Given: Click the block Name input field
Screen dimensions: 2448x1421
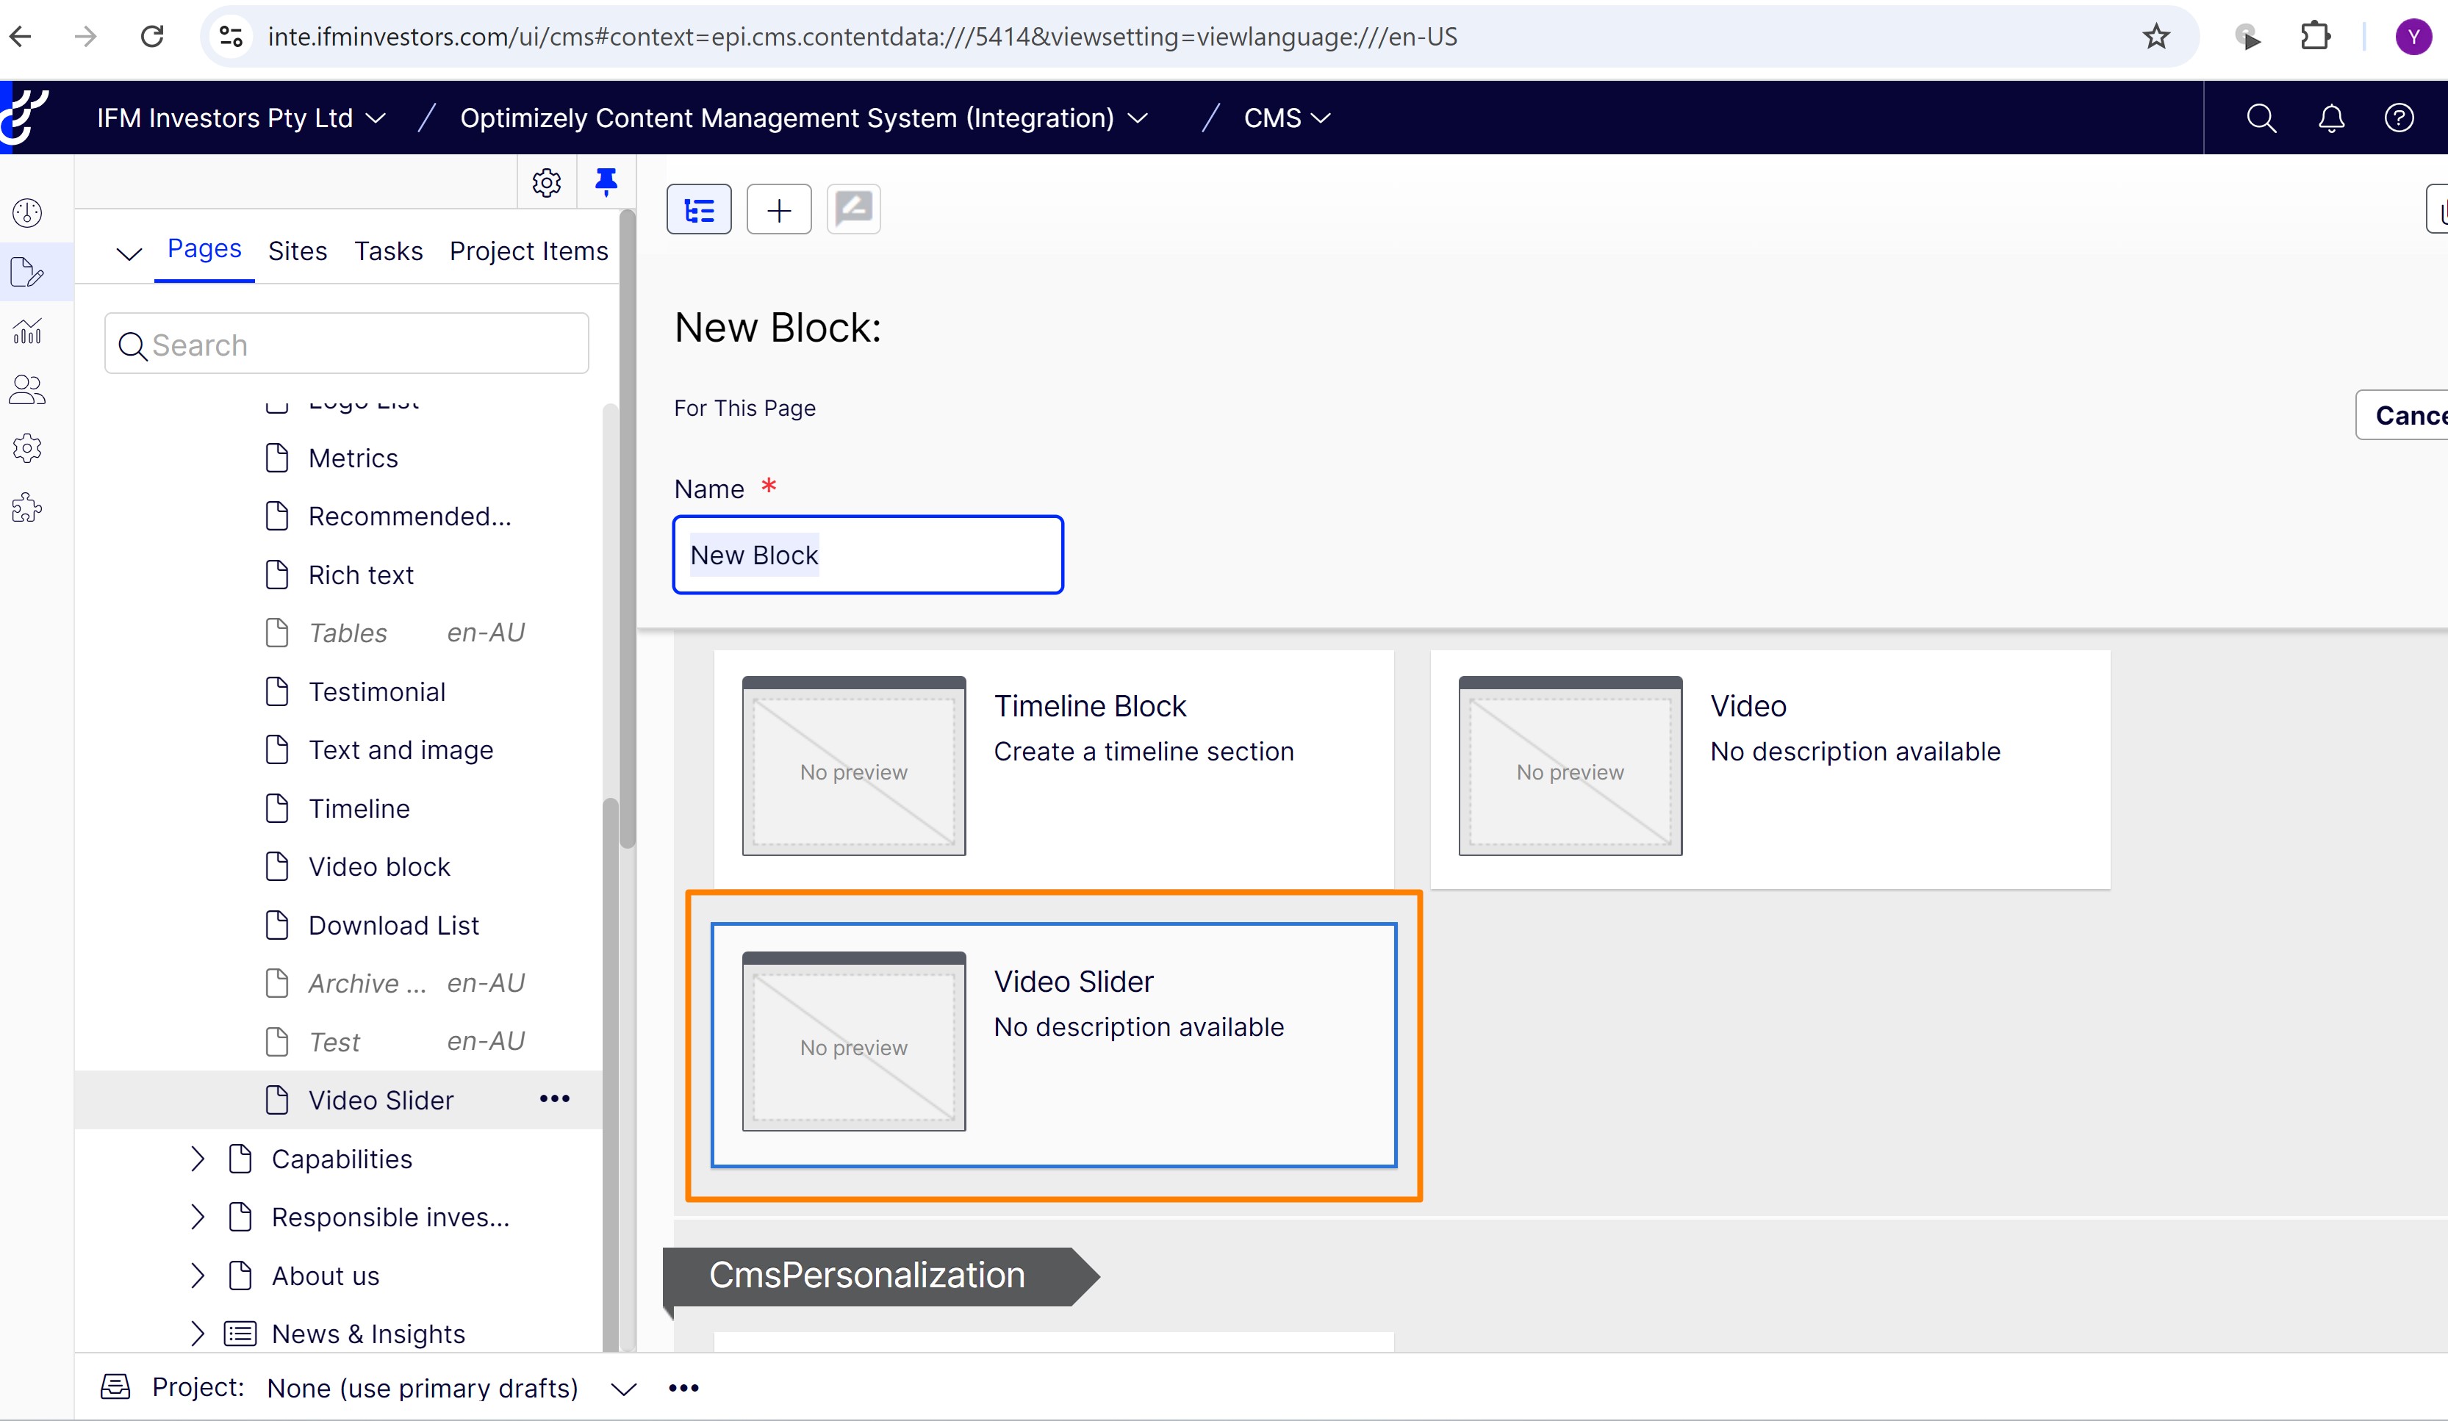Looking at the screenshot, I should [867, 555].
